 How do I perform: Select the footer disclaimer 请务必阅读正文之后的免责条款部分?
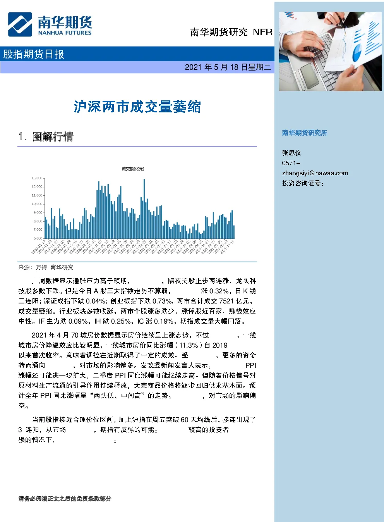coord(65,499)
